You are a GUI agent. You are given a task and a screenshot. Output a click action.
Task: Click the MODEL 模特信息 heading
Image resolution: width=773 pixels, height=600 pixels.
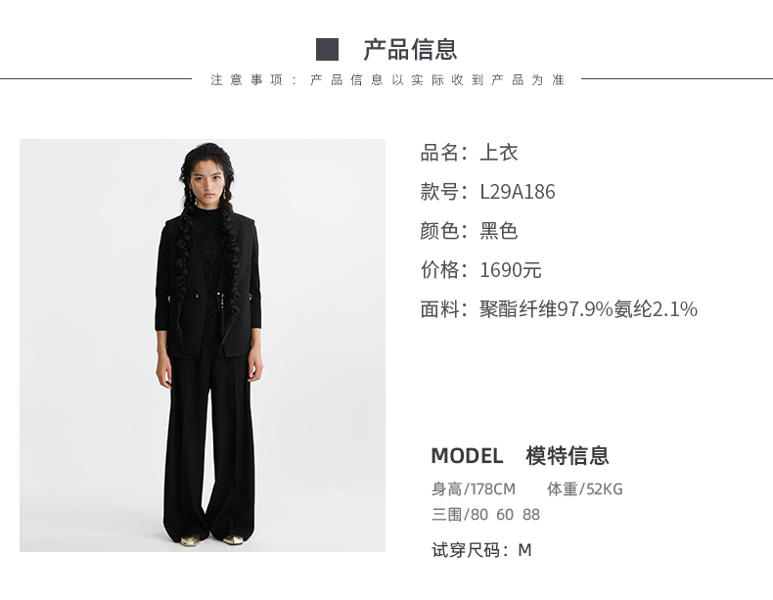click(x=521, y=455)
